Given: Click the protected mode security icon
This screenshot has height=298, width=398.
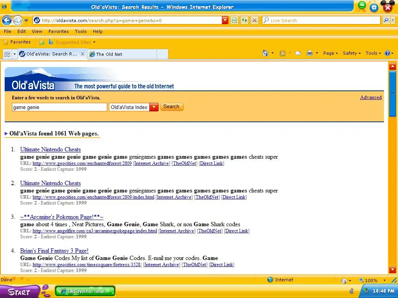Looking at the screenshot, I should click(x=344, y=281).
